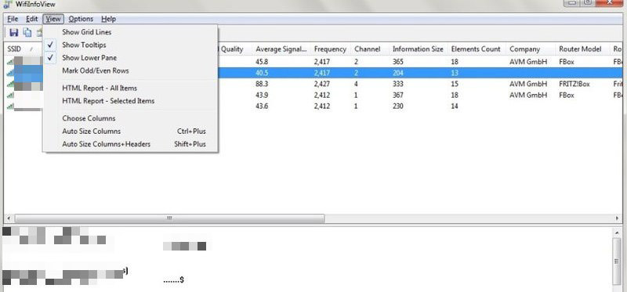Open the Edit menu
627x292 pixels.
[32, 19]
